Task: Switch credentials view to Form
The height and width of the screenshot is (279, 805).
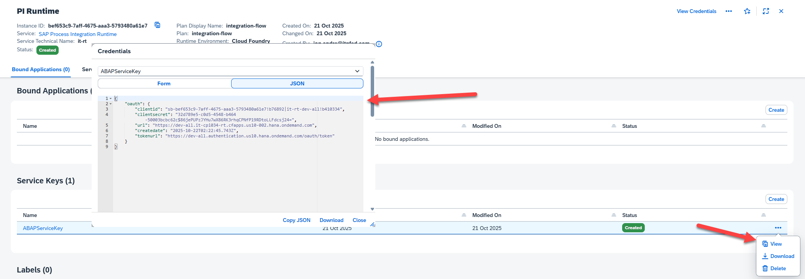Action: (164, 83)
